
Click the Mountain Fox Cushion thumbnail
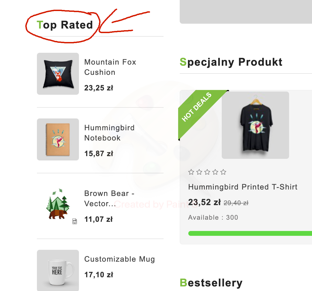[58, 74]
